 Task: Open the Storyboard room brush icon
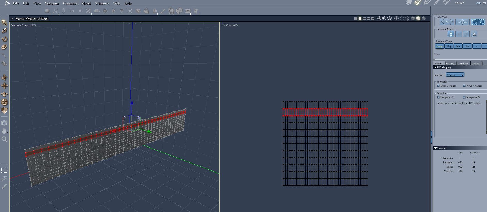click(x=437, y=3)
